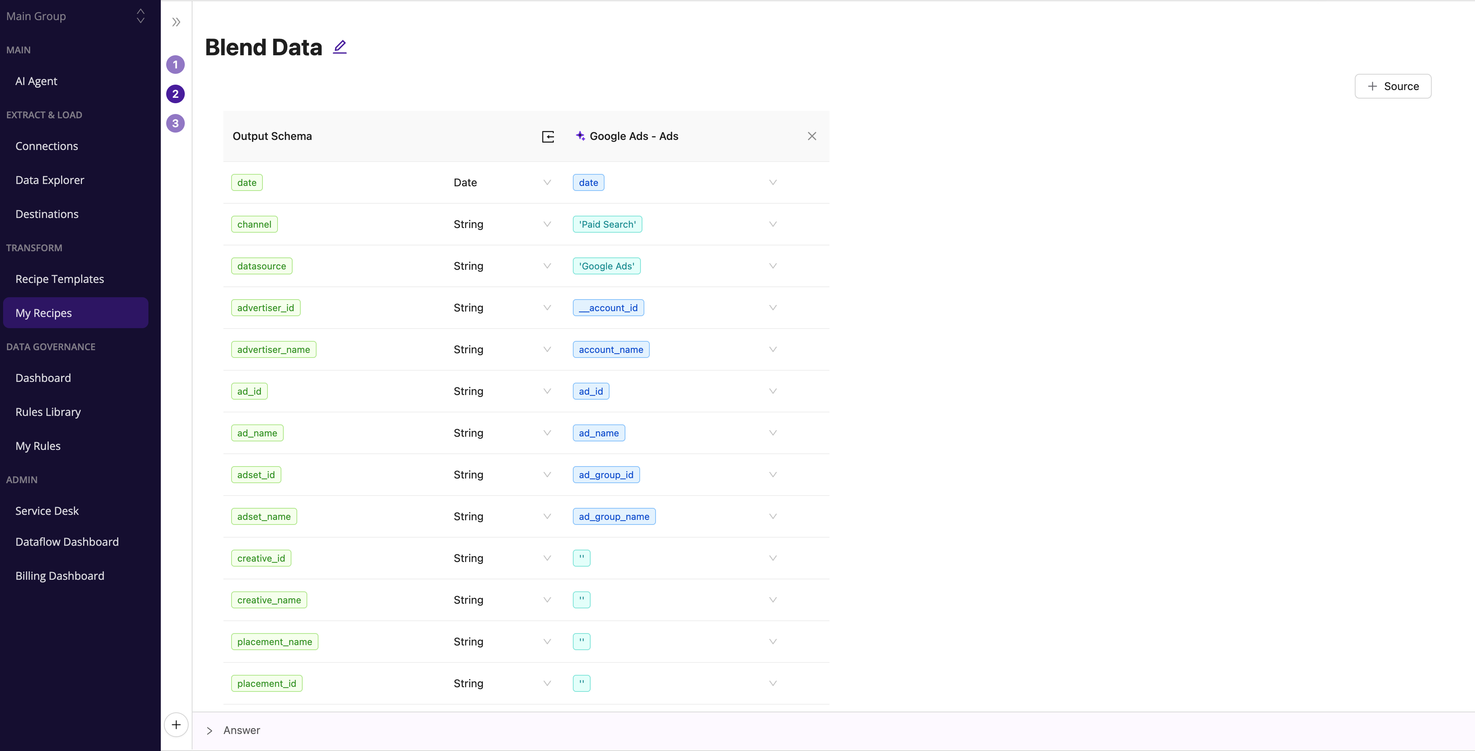
Task: Click the ad_group_id source field tag
Action: coord(606,475)
